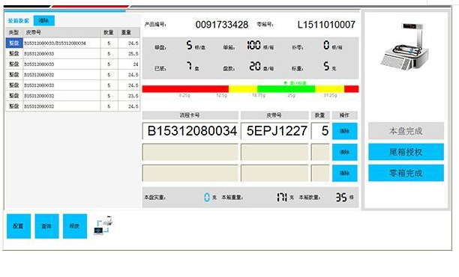Click the 配置 configuration button
Image resolution: width=459 pixels, height=277 pixels.
click(19, 226)
